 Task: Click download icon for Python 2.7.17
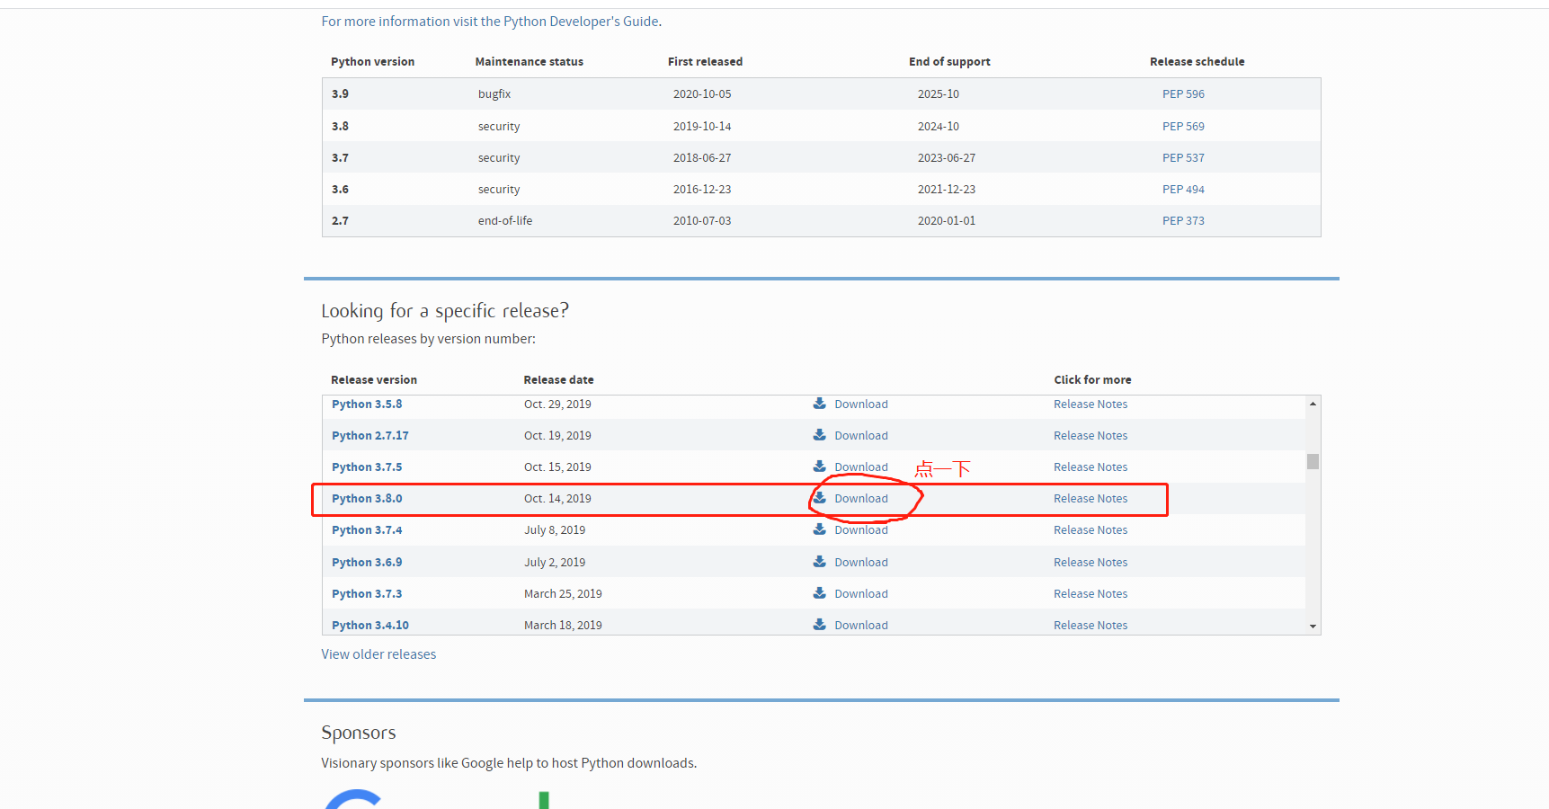point(820,435)
